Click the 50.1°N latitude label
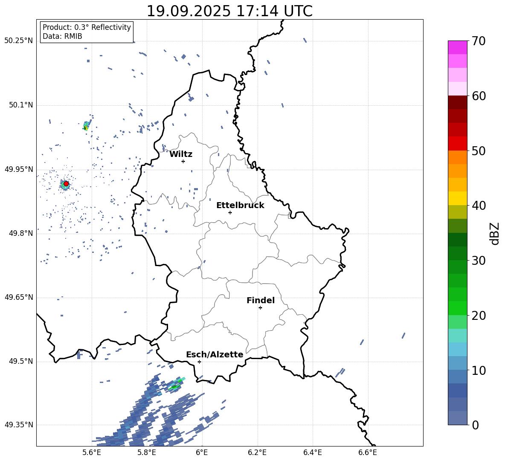 click(x=20, y=105)
